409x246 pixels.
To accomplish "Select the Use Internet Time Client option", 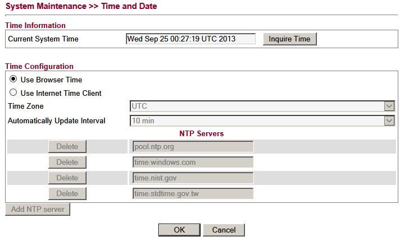I will click(13, 93).
